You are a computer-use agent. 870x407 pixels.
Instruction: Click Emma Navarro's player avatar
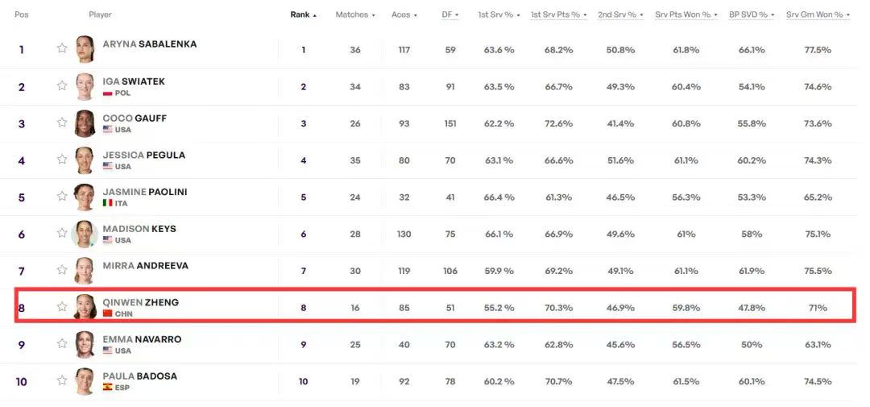(85, 344)
